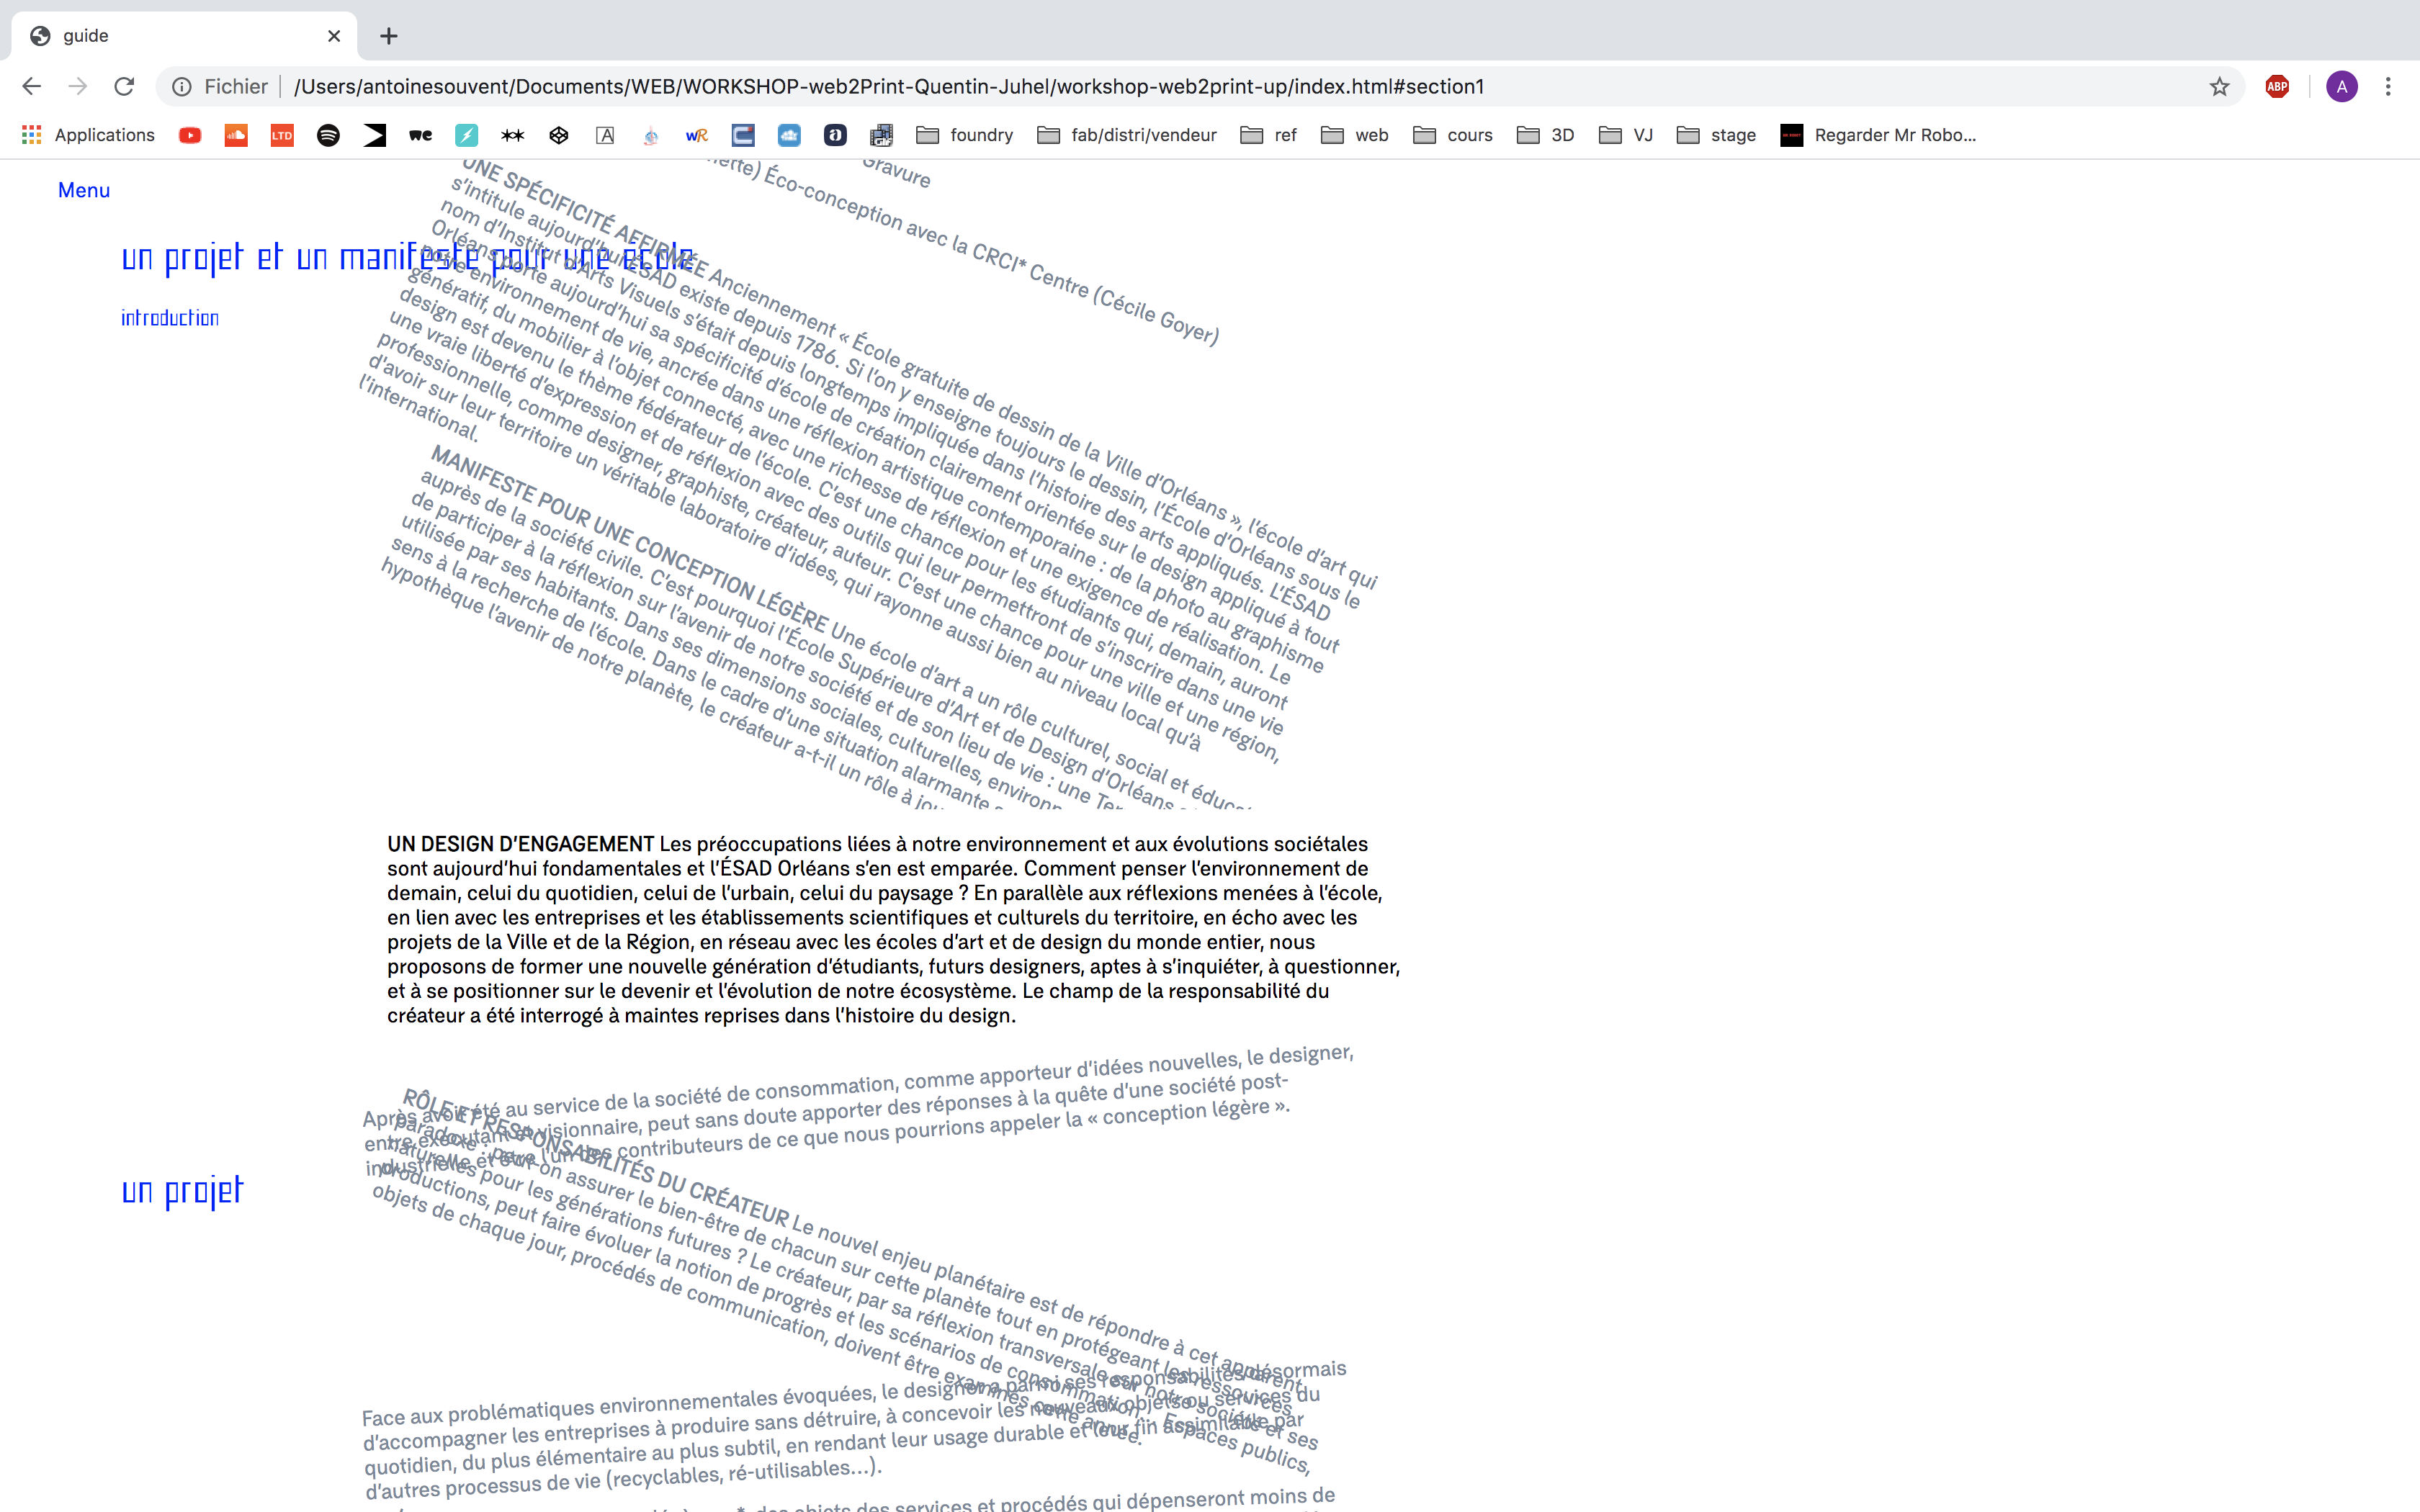2420x1512 pixels.
Task: Open a new browser tab
Action: click(x=389, y=36)
